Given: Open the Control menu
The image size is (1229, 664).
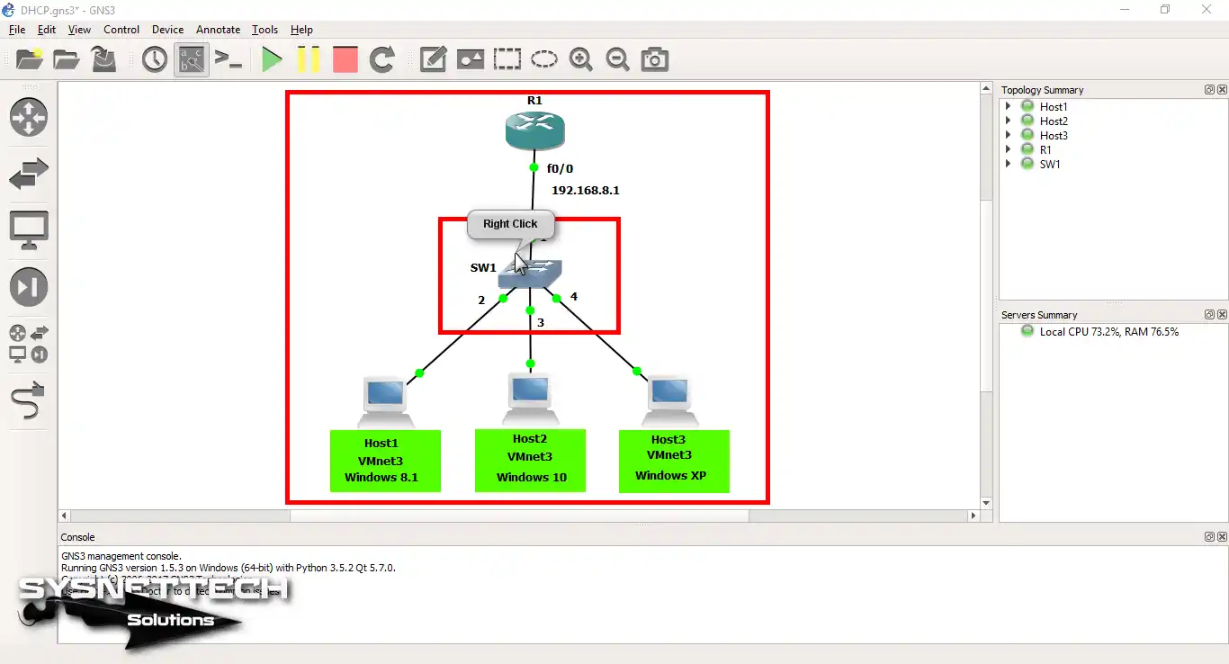Looking at the screenshot, I should pos(121,30).
